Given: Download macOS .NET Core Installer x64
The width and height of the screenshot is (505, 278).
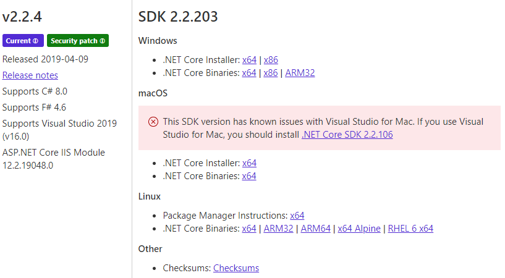Looking at the screenshot, I should coord(249,163).
